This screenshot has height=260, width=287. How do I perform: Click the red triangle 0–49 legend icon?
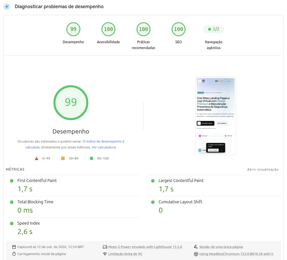[x=37, y=158]
